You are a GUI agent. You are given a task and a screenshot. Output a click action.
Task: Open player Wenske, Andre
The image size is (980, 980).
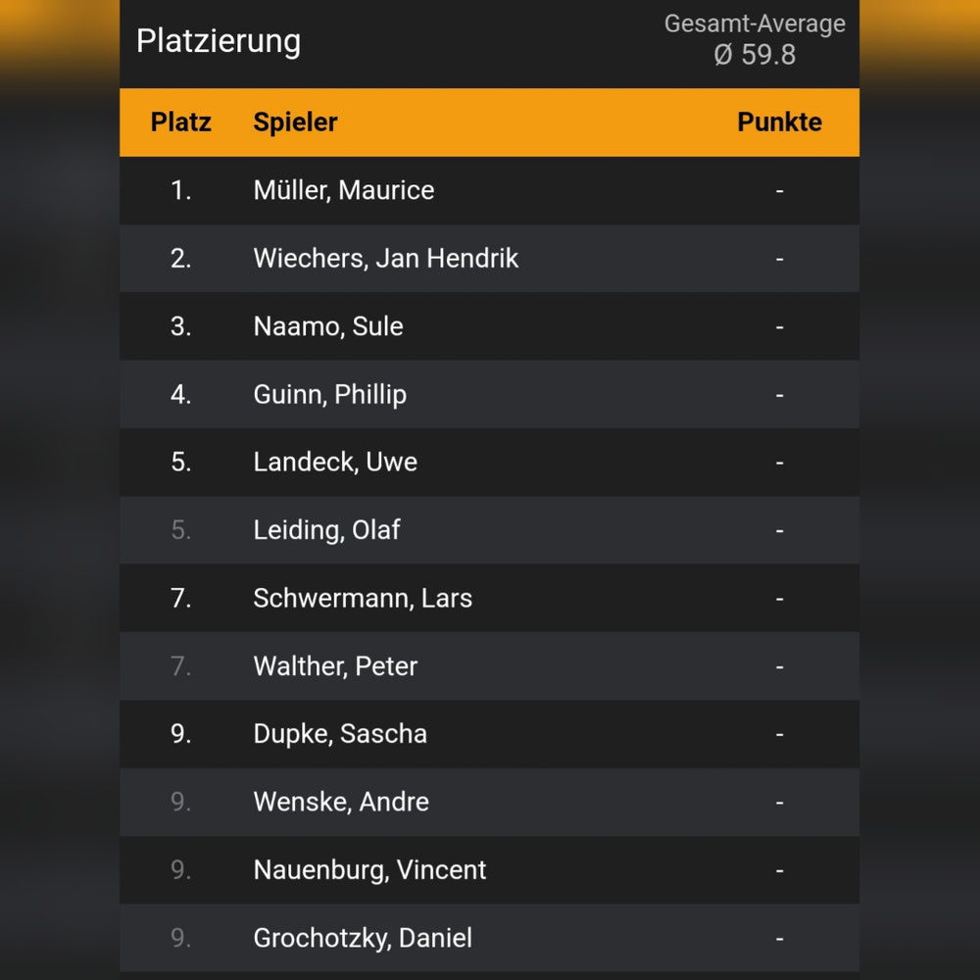tap(489, 802)
